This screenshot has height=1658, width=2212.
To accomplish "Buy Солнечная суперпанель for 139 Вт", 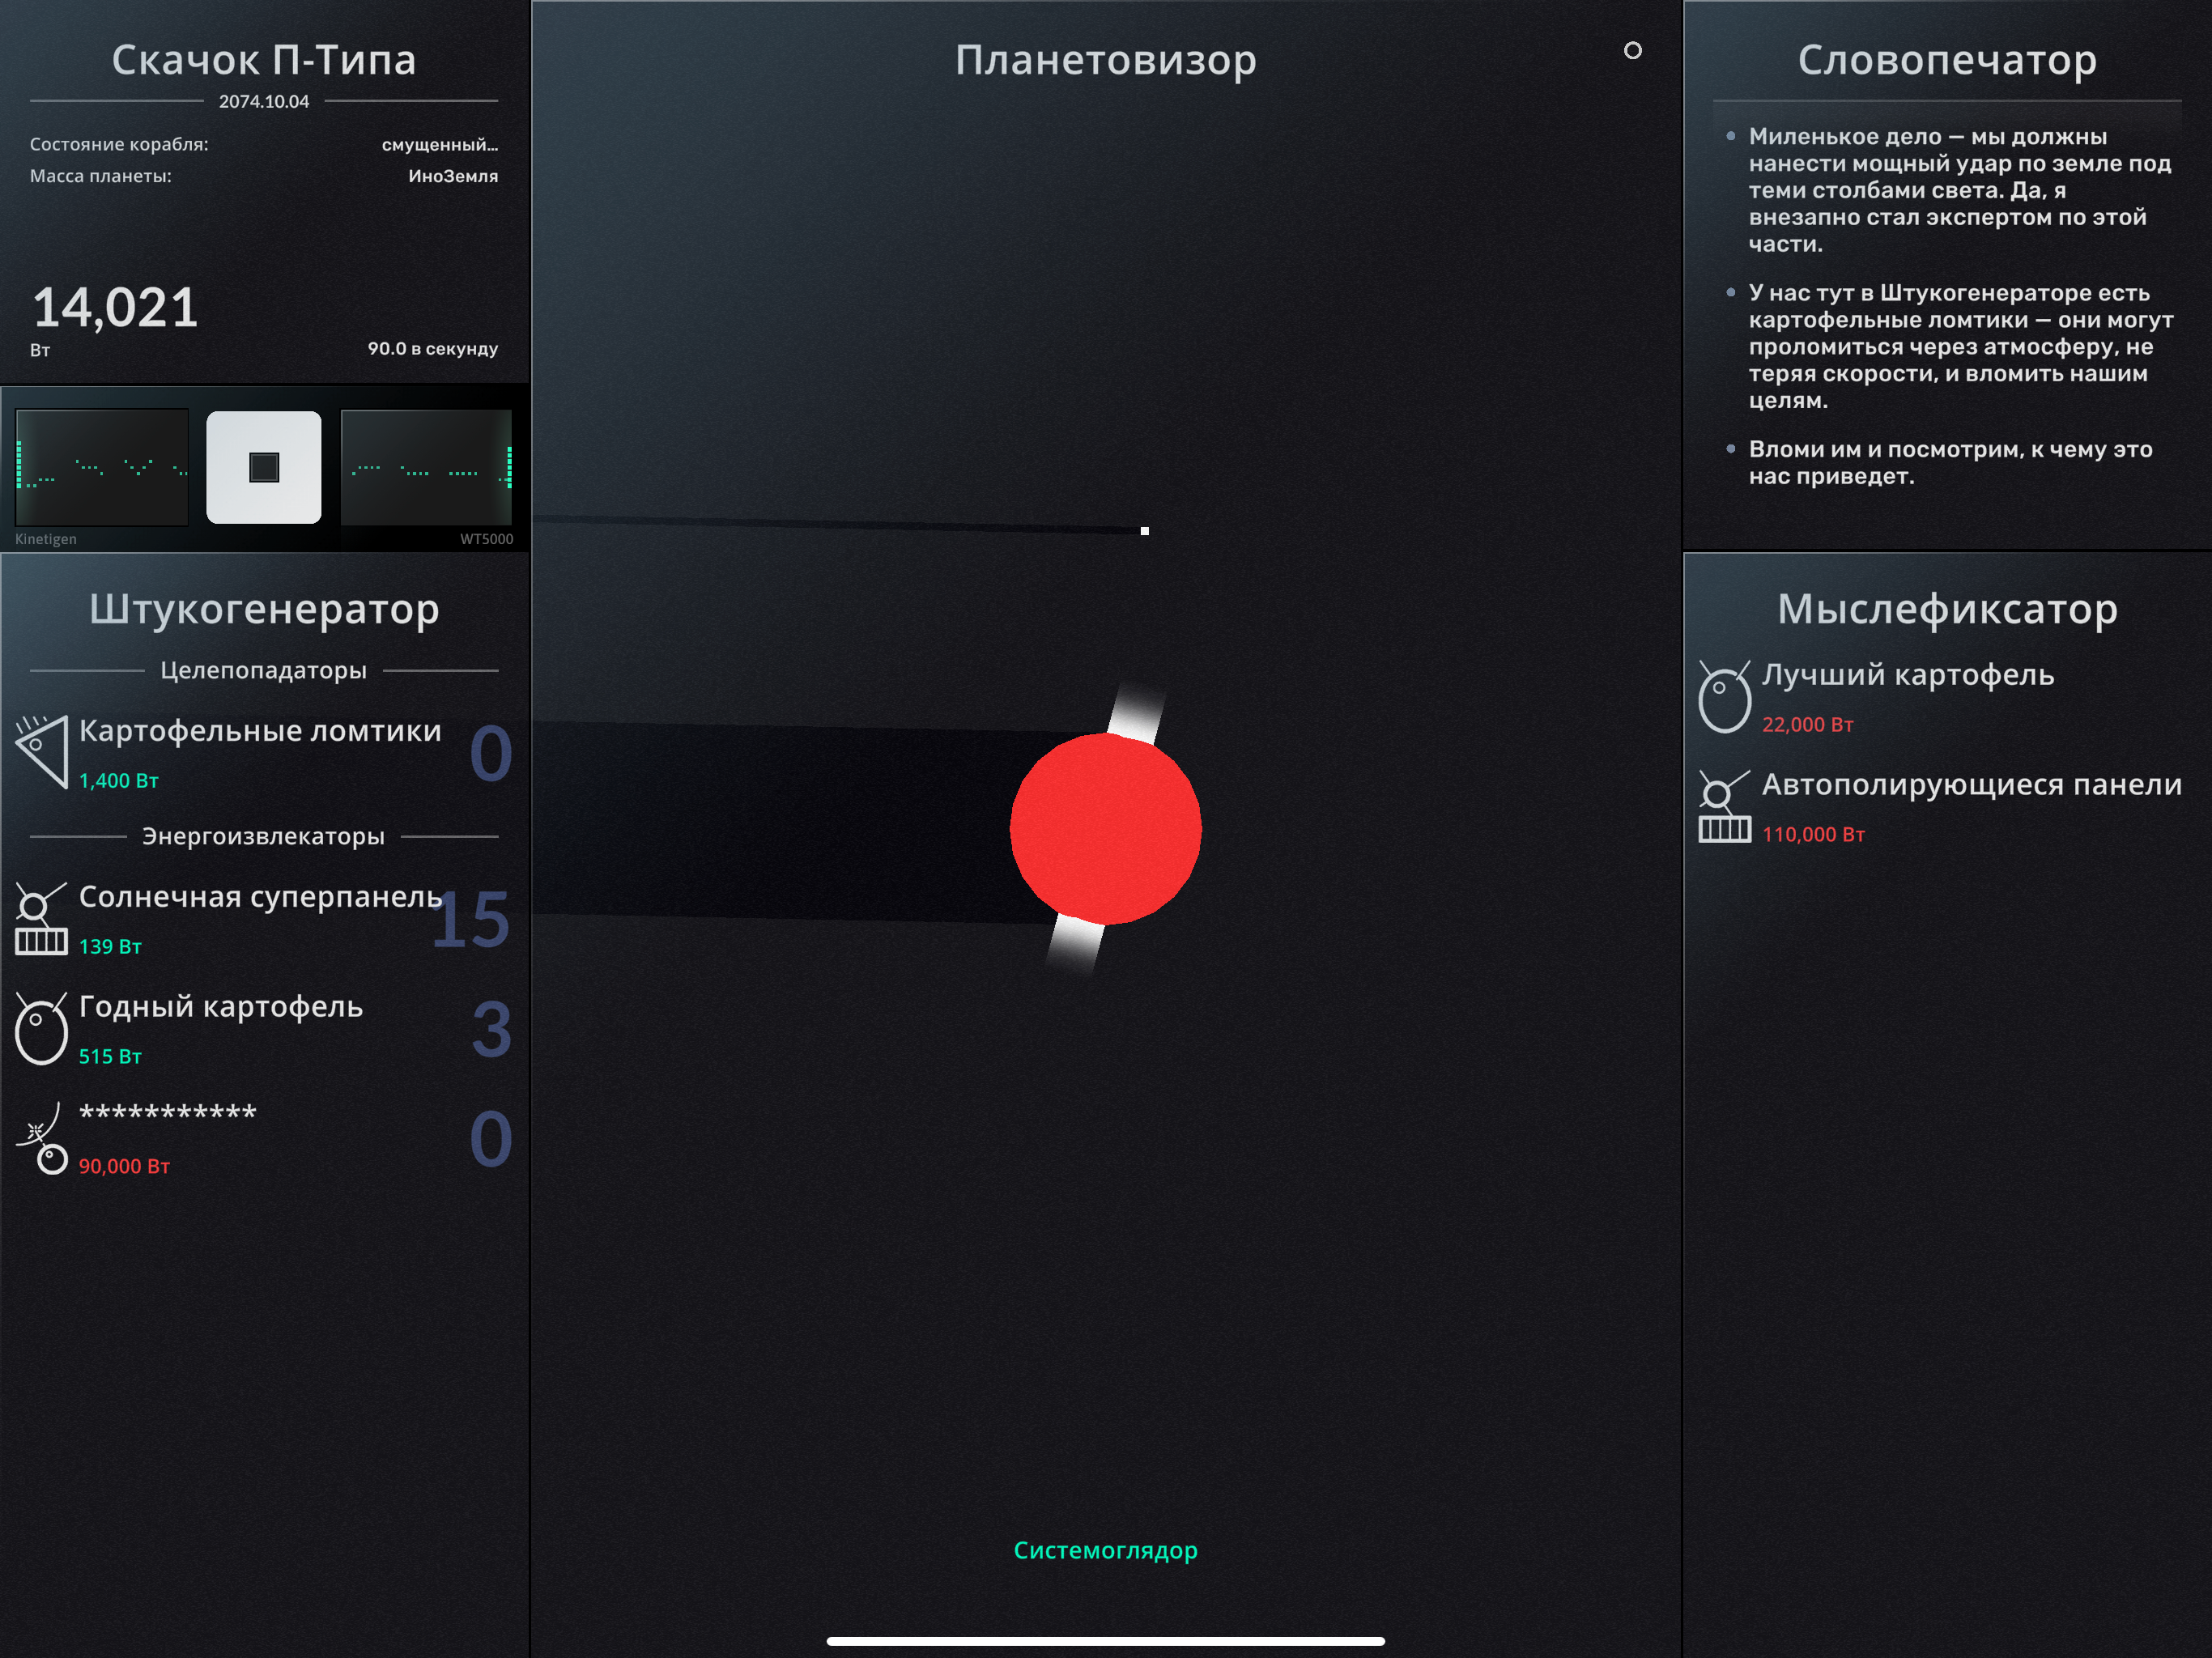I will 260,897.
